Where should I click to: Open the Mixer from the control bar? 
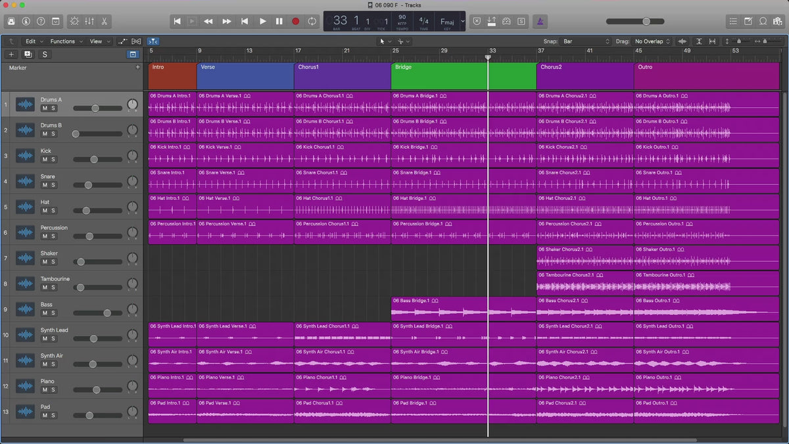89,21
